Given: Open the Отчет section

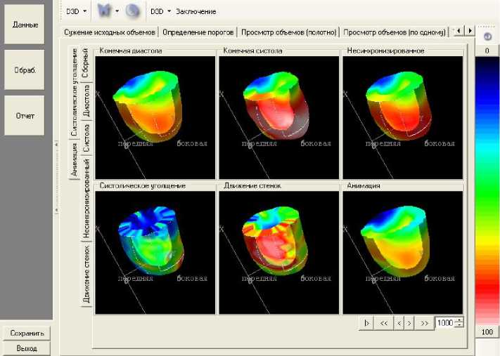Looking at the screenshot, I should [24, 116].
